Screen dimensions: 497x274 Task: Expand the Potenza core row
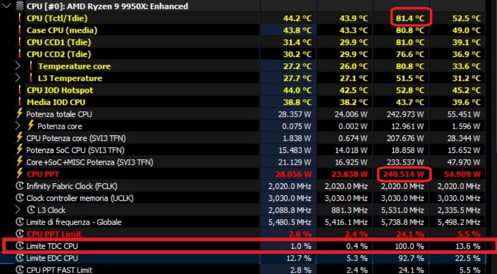[18, 126]
